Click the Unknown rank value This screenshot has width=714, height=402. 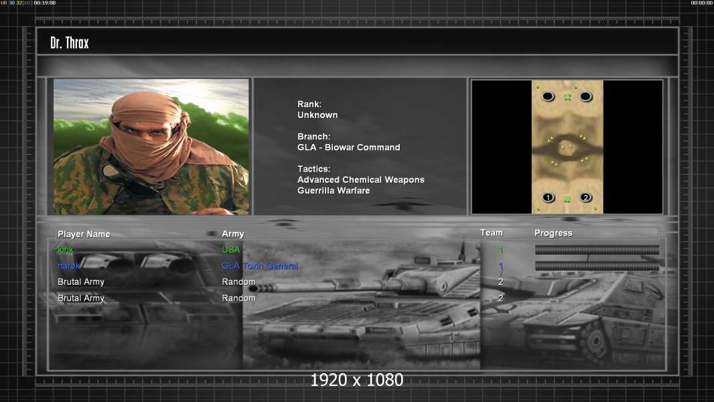point(317,115)
